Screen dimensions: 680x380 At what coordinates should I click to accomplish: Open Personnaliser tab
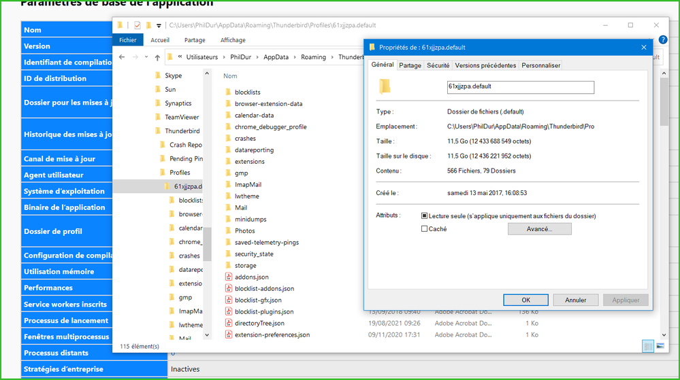tap(540, 65)
